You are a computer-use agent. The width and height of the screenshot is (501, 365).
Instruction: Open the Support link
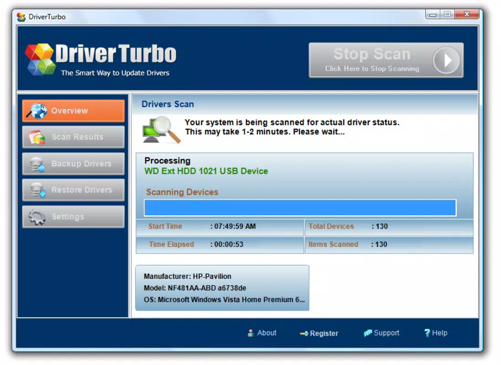[381, 333]
